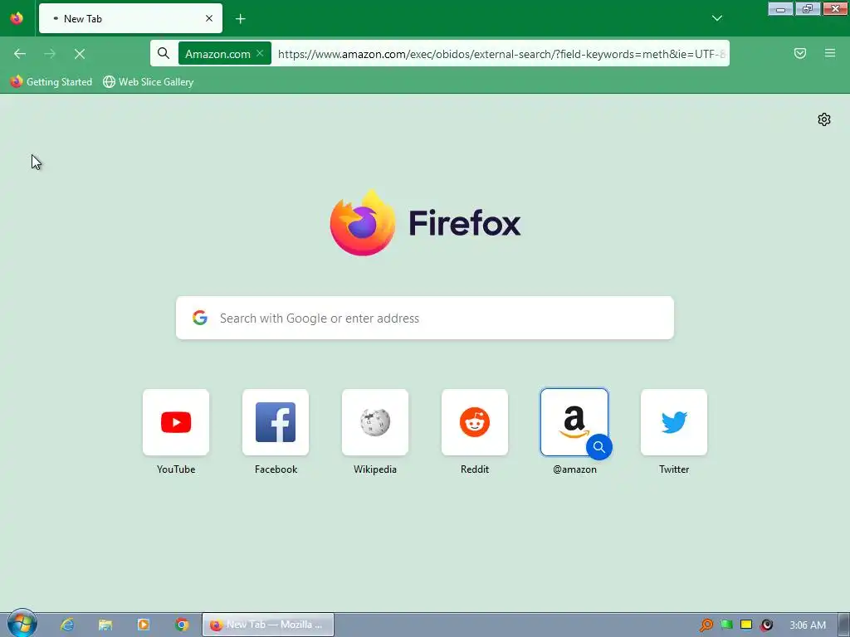Open the Firefox hamburger application menu

pyautogui.click(x=830, y=53)
